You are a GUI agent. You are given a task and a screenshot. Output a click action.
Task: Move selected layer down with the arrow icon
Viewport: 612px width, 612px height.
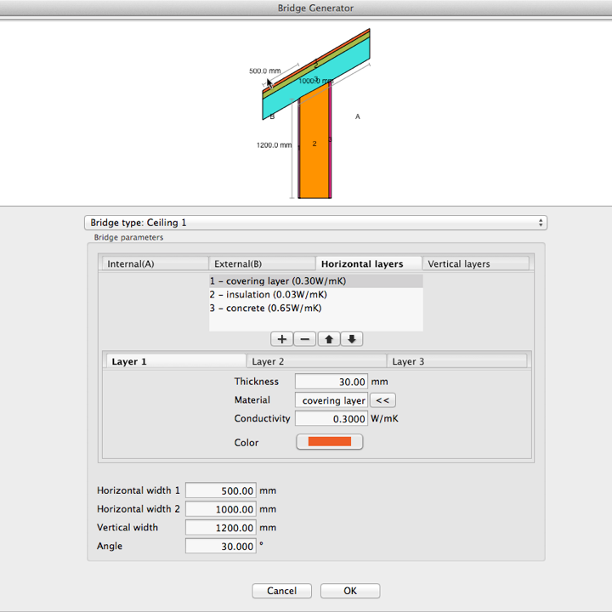tap(351, 339)
